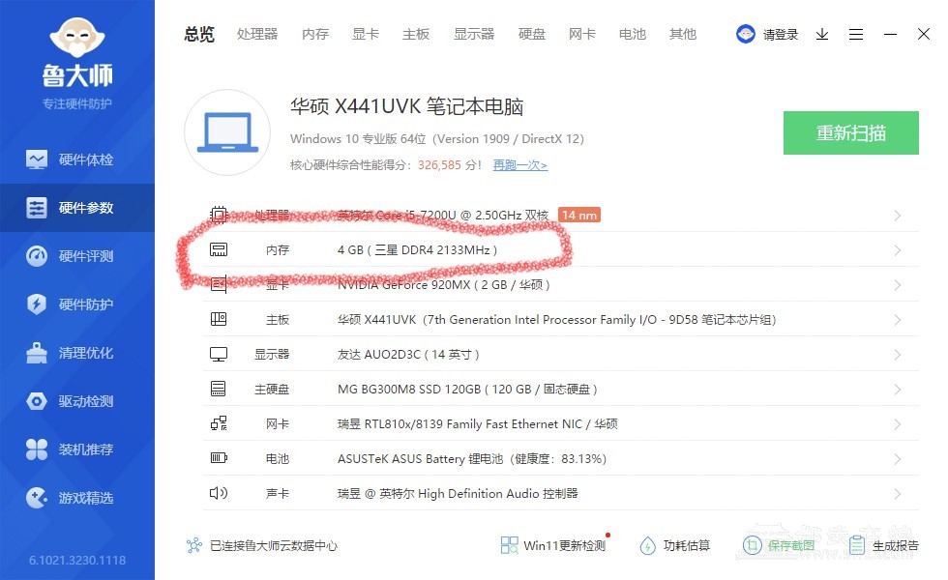The width and height of the screenshot is (948, 580).
Task: Open the 硬件体检 hardware checkup section
Action: click(85, 159)
